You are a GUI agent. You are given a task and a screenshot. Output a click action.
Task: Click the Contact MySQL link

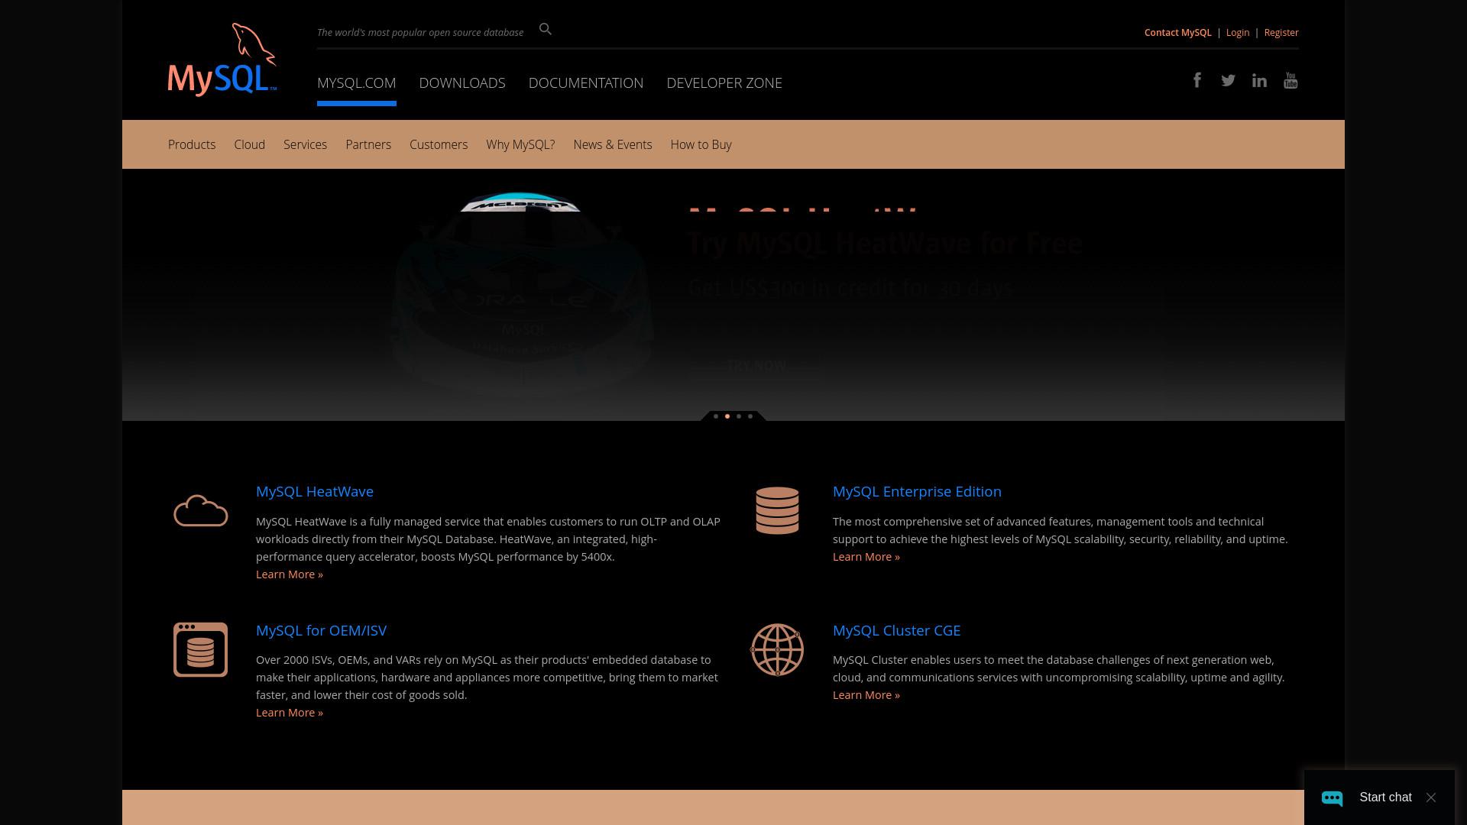pos(1177,32)
